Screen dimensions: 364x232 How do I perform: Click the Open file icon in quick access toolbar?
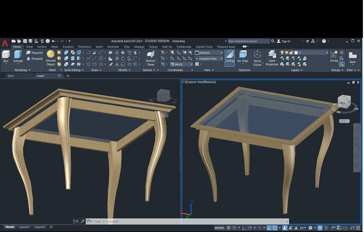(x=19, y=41)
